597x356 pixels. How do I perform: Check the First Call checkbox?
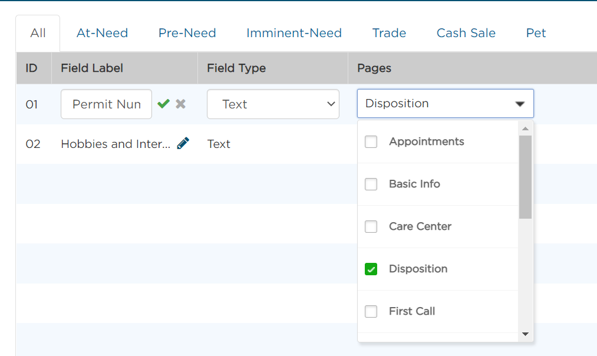pyautogui.click(x=371, y=311)
